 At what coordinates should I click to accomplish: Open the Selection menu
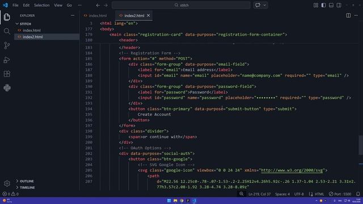pyautogui.click(x=41, y=5)
